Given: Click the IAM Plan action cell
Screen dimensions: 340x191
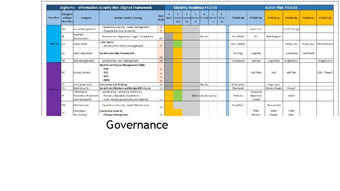Looking at the screenshot, I should [291, 73].
